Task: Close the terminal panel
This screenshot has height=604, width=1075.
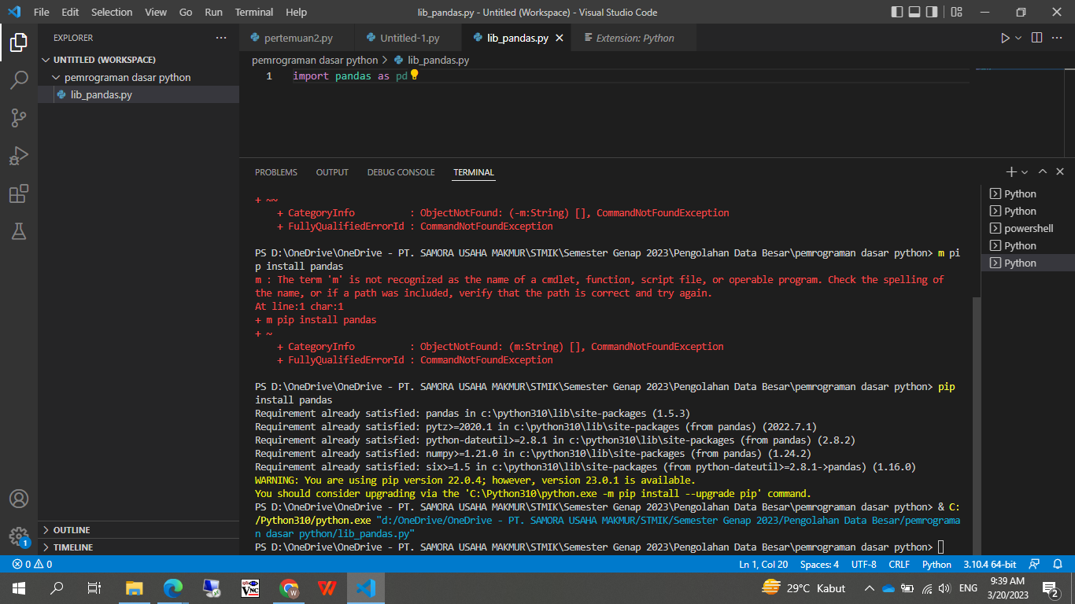Action: (1060, 171)
